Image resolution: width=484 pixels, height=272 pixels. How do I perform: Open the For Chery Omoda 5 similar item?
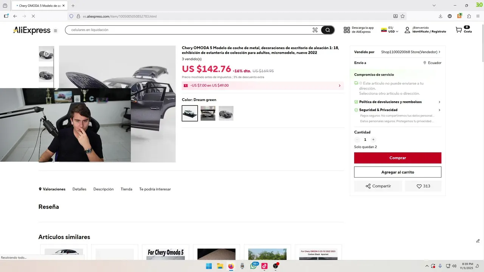[x=165, y=252]
